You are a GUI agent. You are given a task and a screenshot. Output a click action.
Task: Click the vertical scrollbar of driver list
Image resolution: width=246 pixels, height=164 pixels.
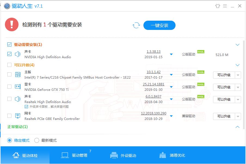(244, 85)
